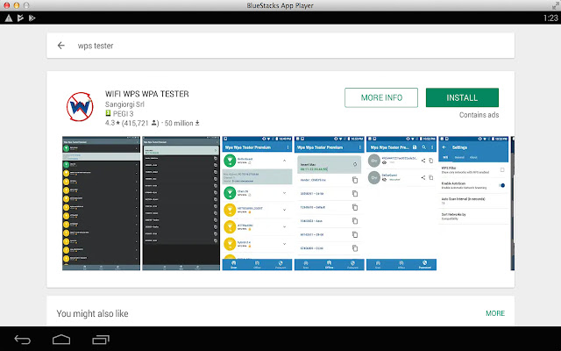This screenshot has width=561, height=351.
Task: Click the developer name Sangiorgi Srl
Action: point(124,104)
